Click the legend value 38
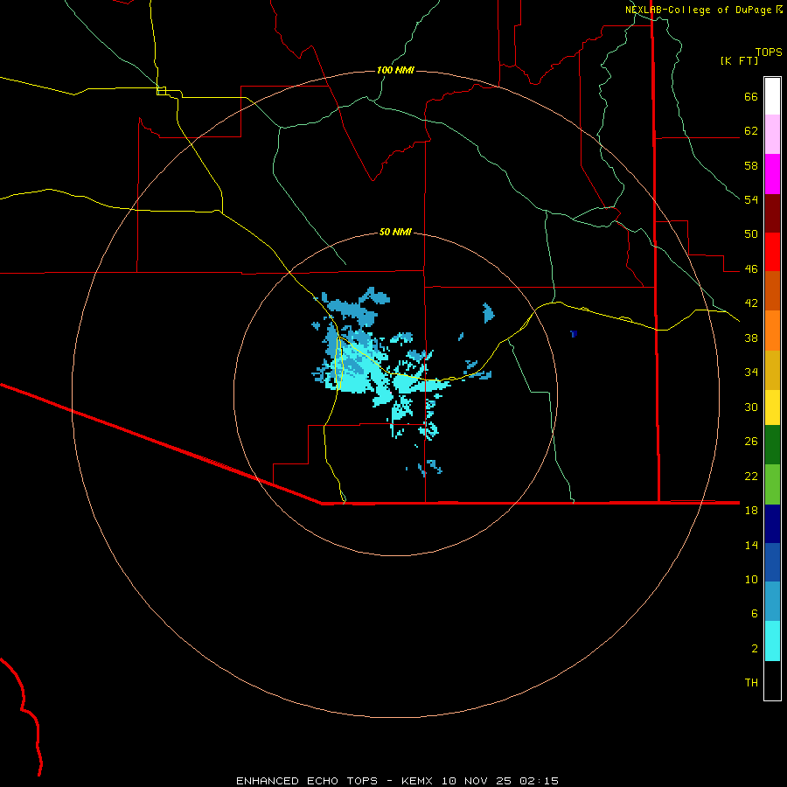Screen dimensions: 787x787 point(751,338)
